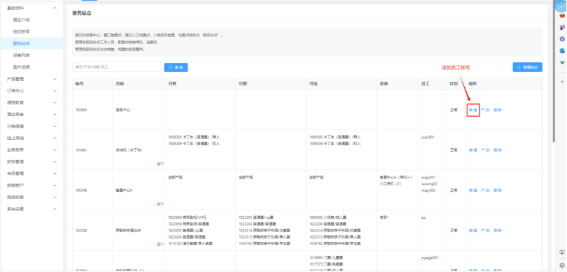567x272 pixels.
Task: Click the 新建站点 button
Action: tap(527, 67)
